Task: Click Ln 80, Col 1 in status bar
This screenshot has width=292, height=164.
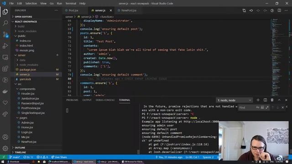Action: click(x=193, y=157)
